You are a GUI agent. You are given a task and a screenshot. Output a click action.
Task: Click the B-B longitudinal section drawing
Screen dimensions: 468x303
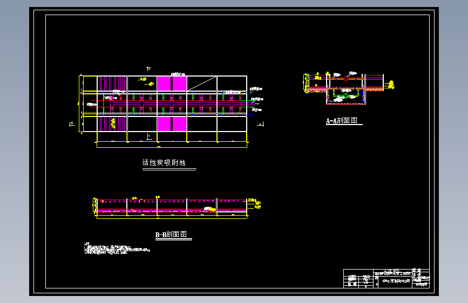pyautogui.click(x=177, y=208)
